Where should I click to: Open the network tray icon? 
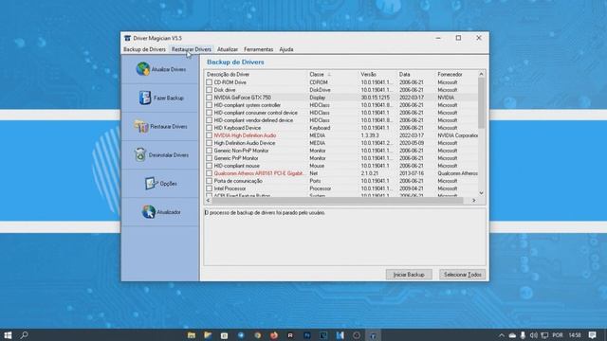point(544,335)
